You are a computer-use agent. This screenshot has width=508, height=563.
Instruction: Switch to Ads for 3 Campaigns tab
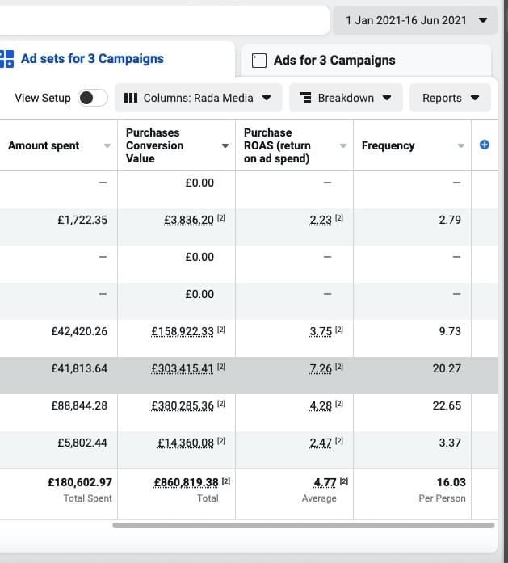334,60
